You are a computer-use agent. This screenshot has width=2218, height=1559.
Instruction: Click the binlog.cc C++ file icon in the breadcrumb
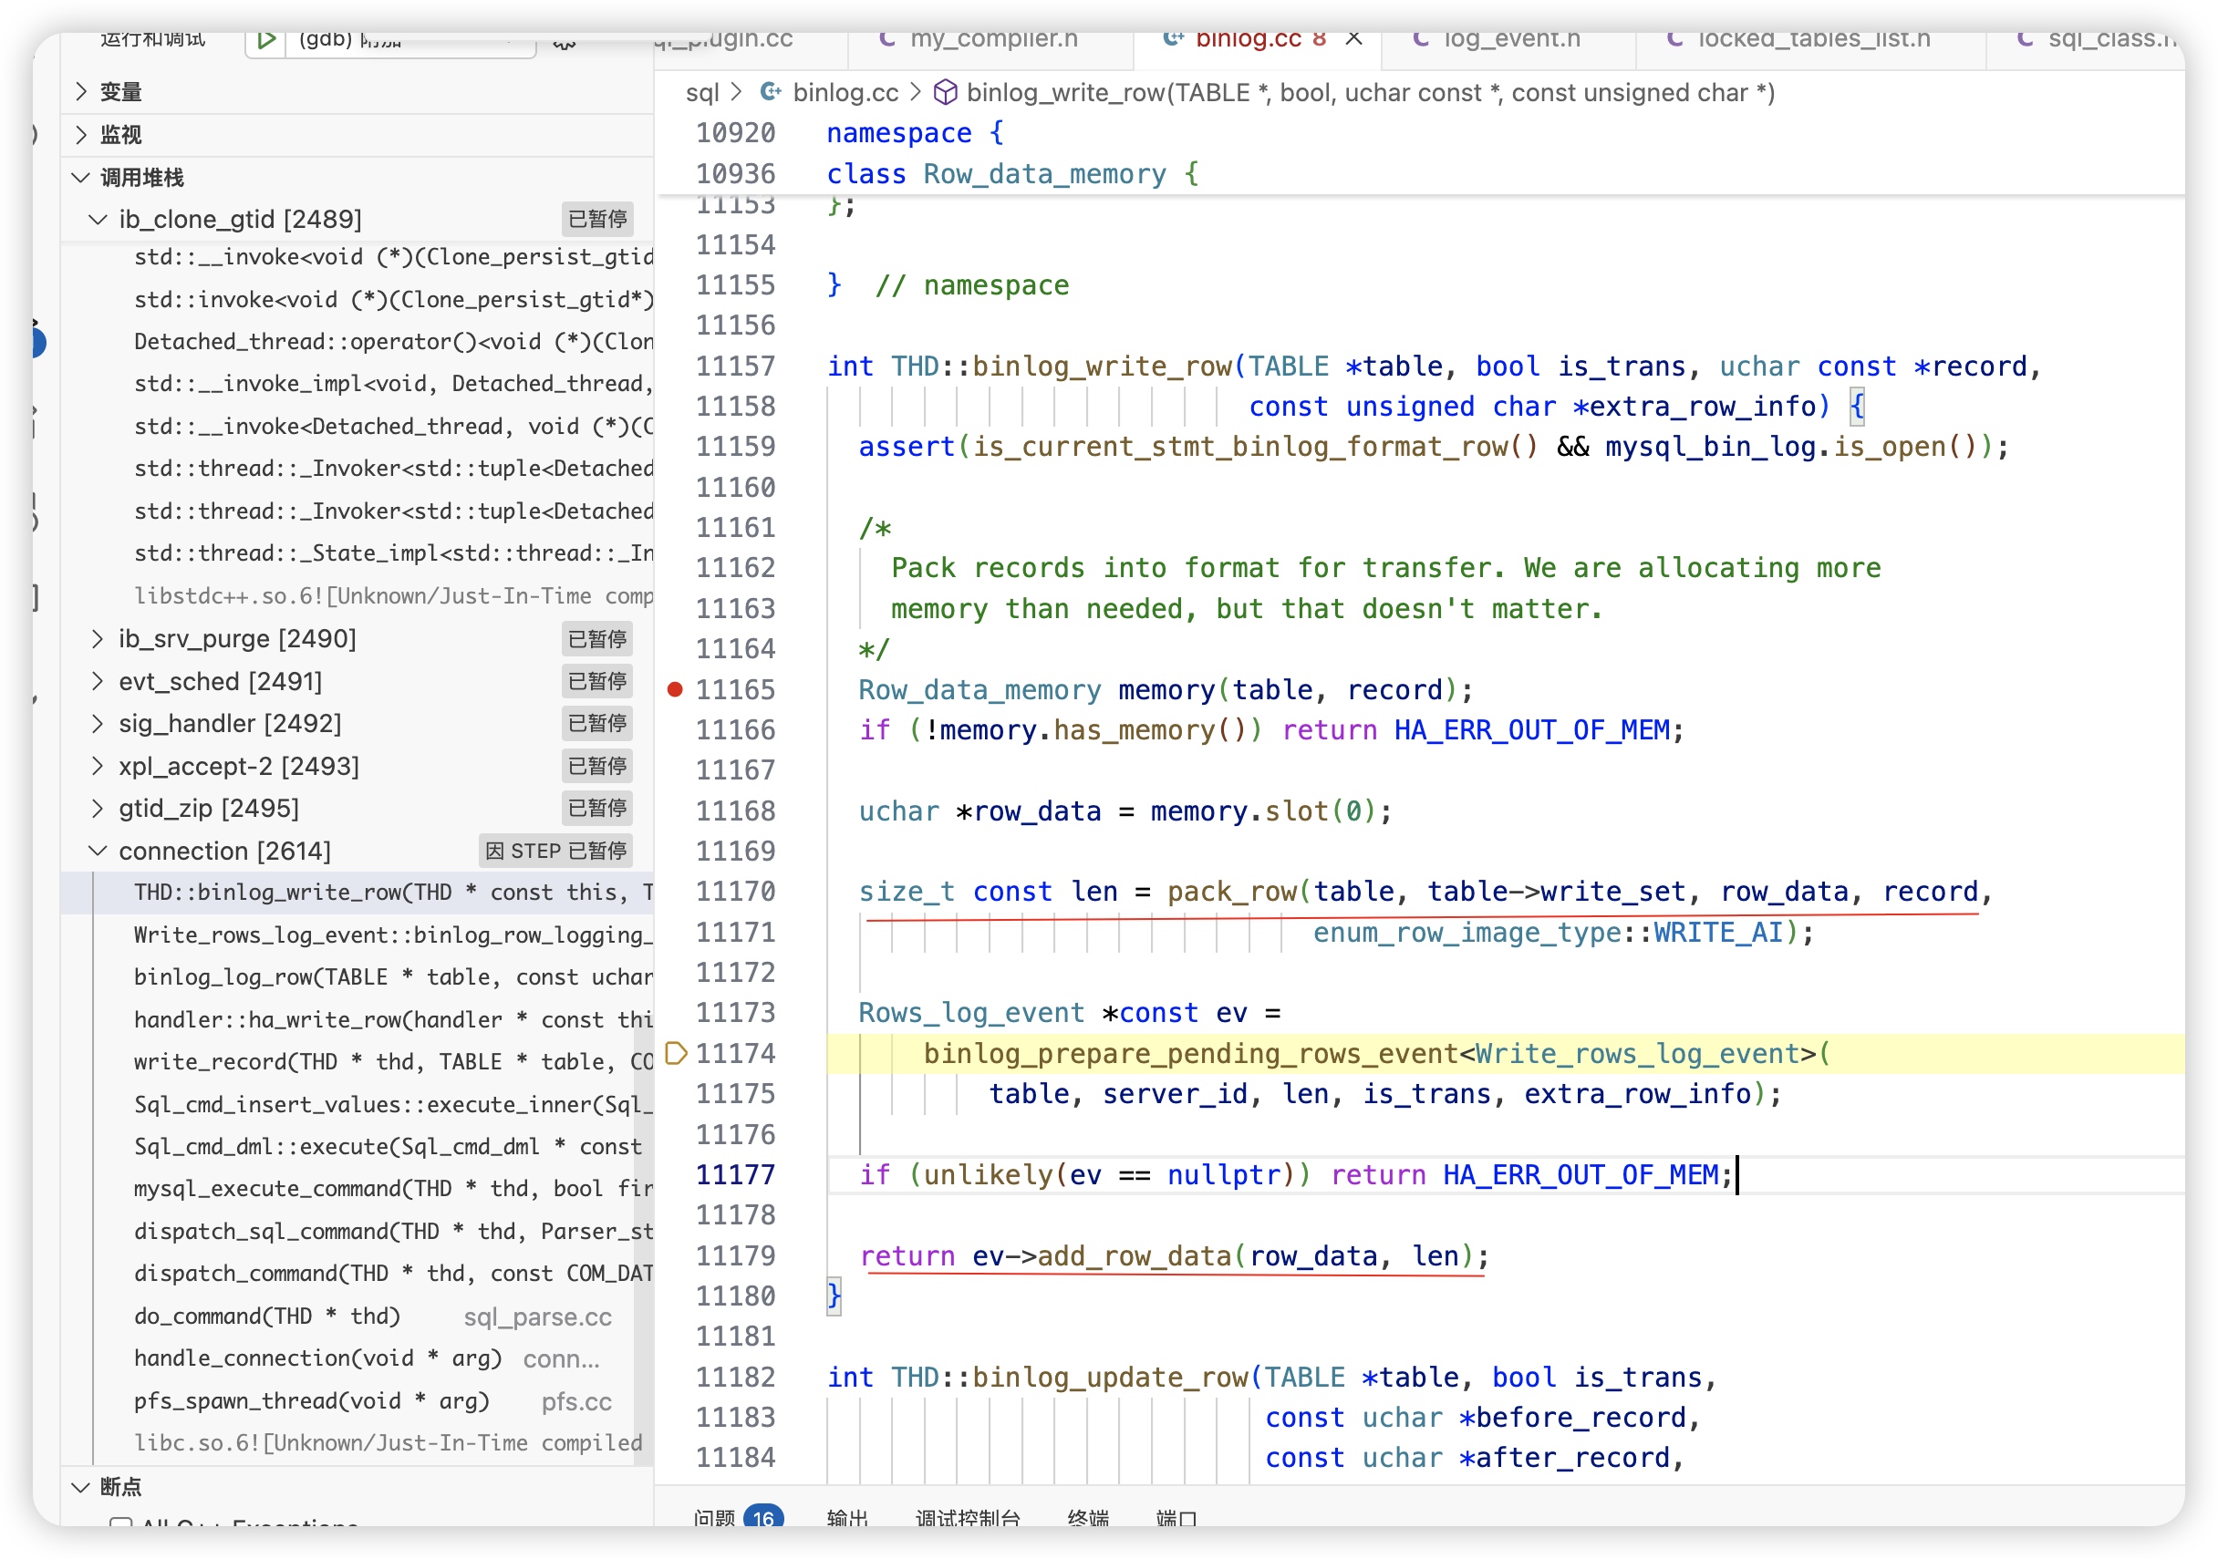point(770,93)
